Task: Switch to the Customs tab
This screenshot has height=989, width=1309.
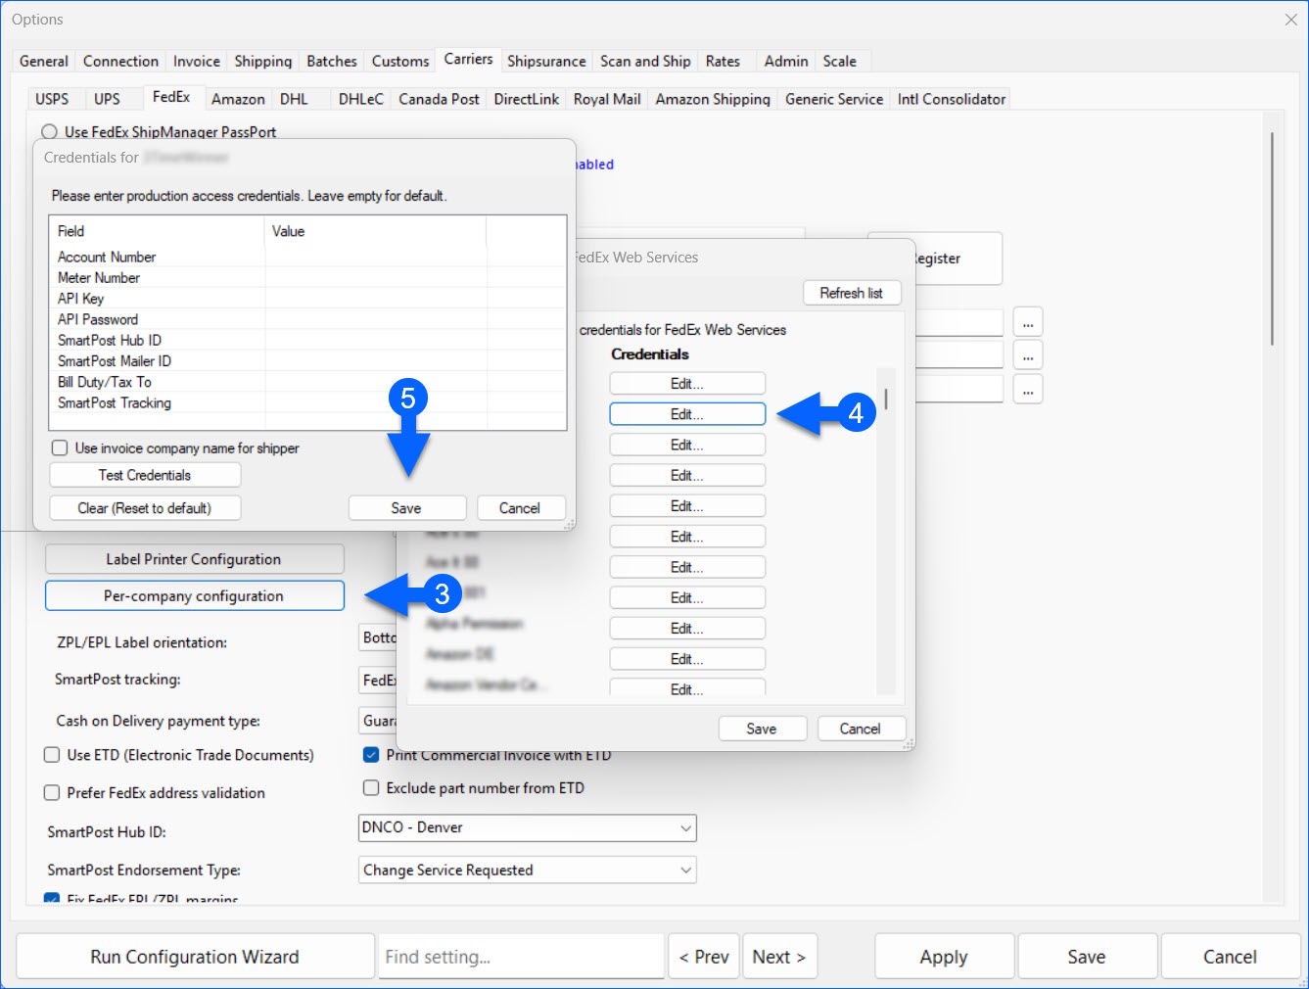Action: click(x=400, y=61)
